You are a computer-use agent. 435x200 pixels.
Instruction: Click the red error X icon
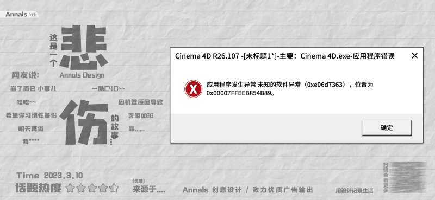pyautogui.click(x=193, y=89)
